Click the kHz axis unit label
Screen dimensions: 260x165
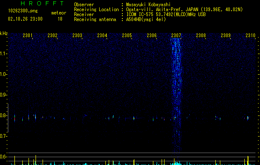click(4, 33)
